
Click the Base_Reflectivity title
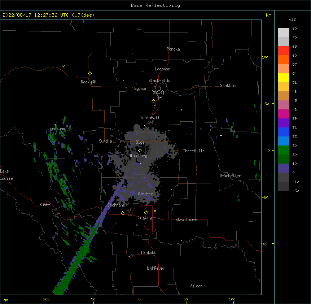(155, 5)
